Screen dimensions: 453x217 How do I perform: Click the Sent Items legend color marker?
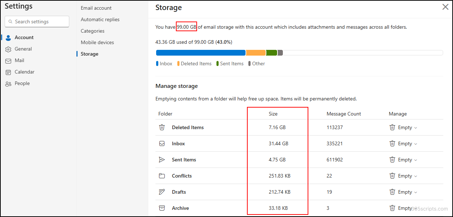218,63
